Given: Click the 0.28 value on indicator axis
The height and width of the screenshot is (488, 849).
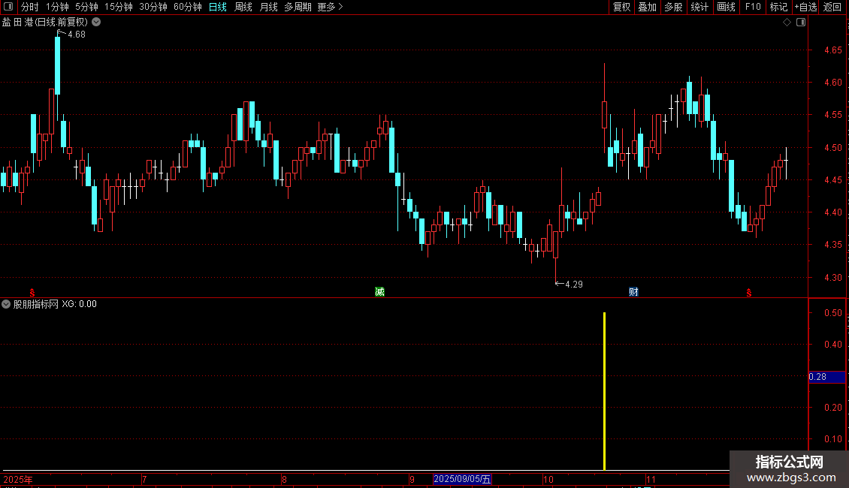Looking at the screenshot, I should [817, 377].
